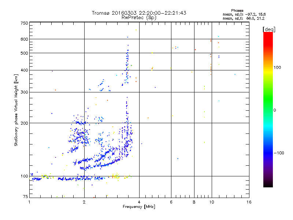Click the x-axis tick label '4'
This screenshot has width=293, height=220.
tap(139, 202)
